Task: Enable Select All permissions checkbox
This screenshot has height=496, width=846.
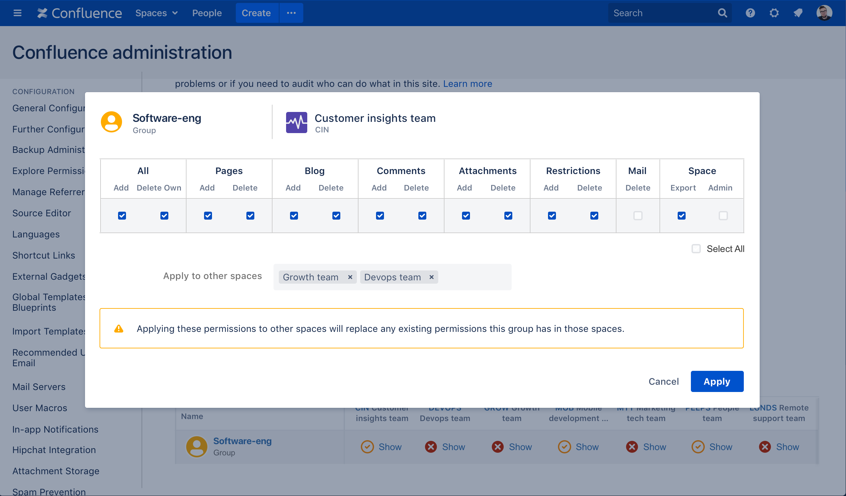Action: (697, 248)
